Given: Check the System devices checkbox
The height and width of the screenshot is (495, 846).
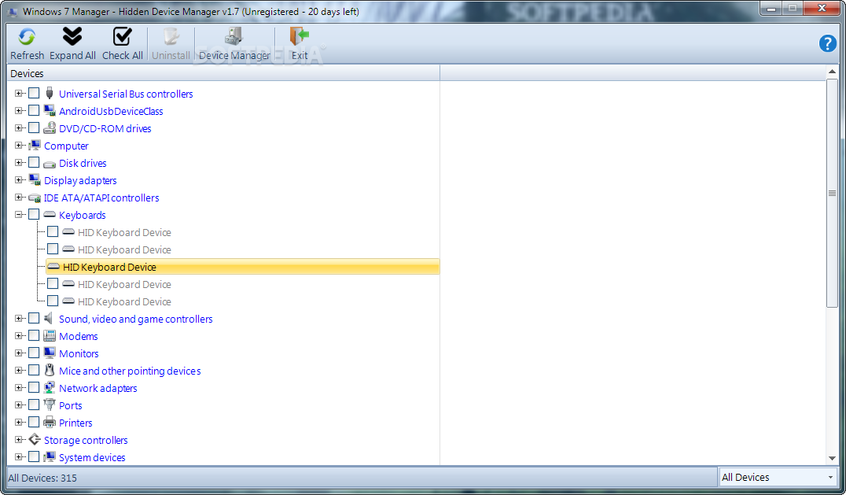Looking at the screenshot, I should coord(34,456).
